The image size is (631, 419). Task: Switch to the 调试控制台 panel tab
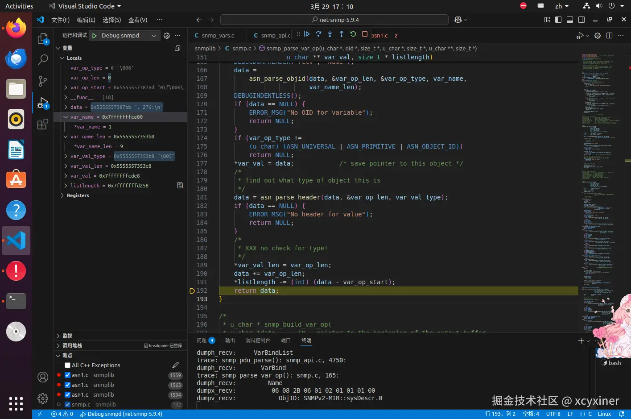258,340
